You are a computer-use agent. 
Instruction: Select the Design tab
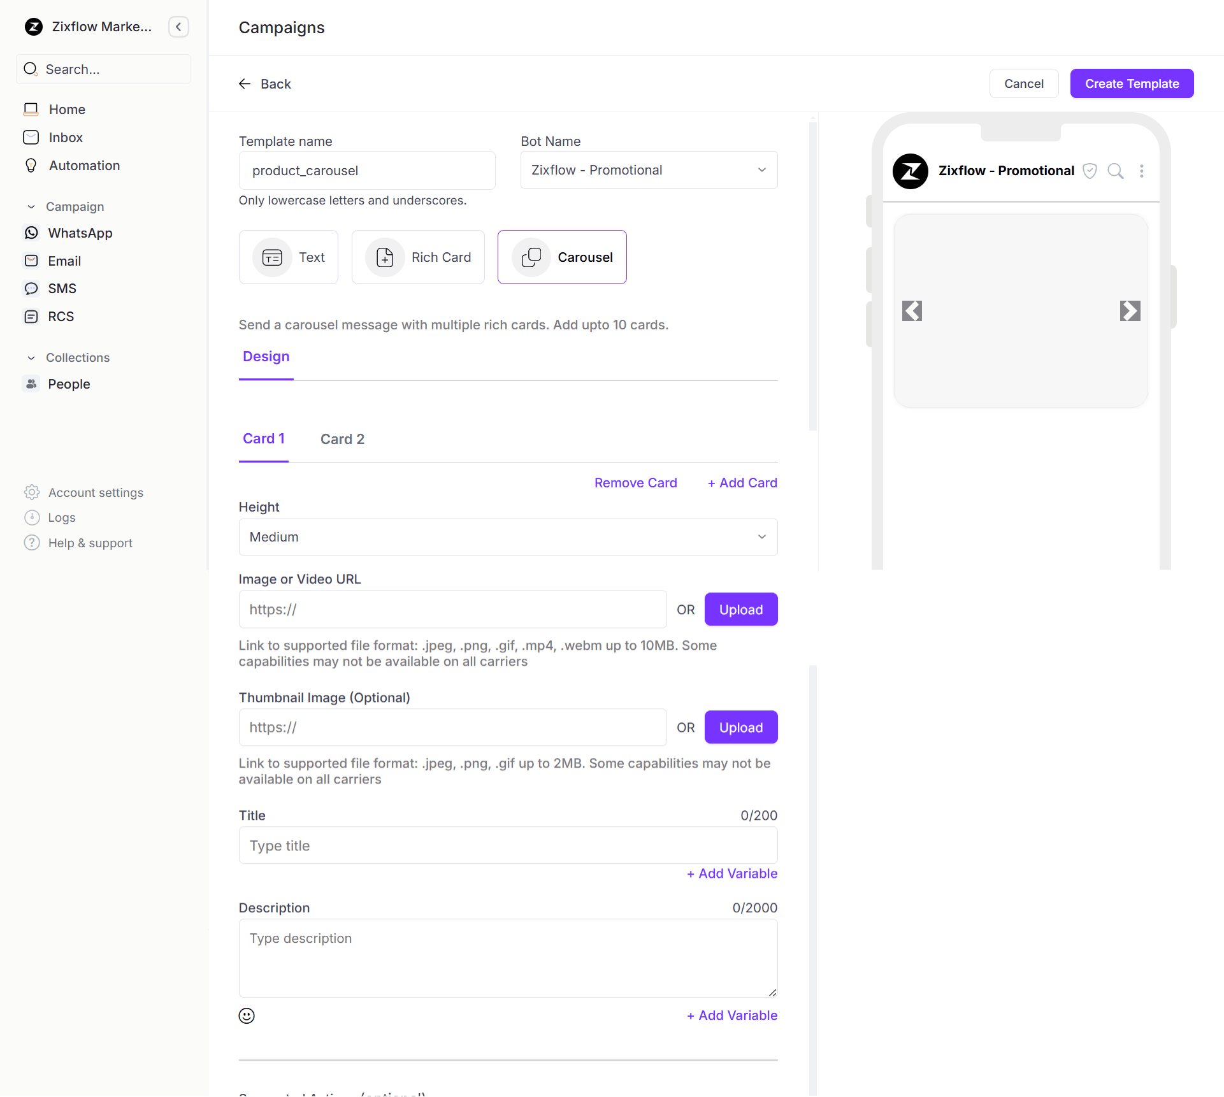pyautogui.click(x=266, y=357)
